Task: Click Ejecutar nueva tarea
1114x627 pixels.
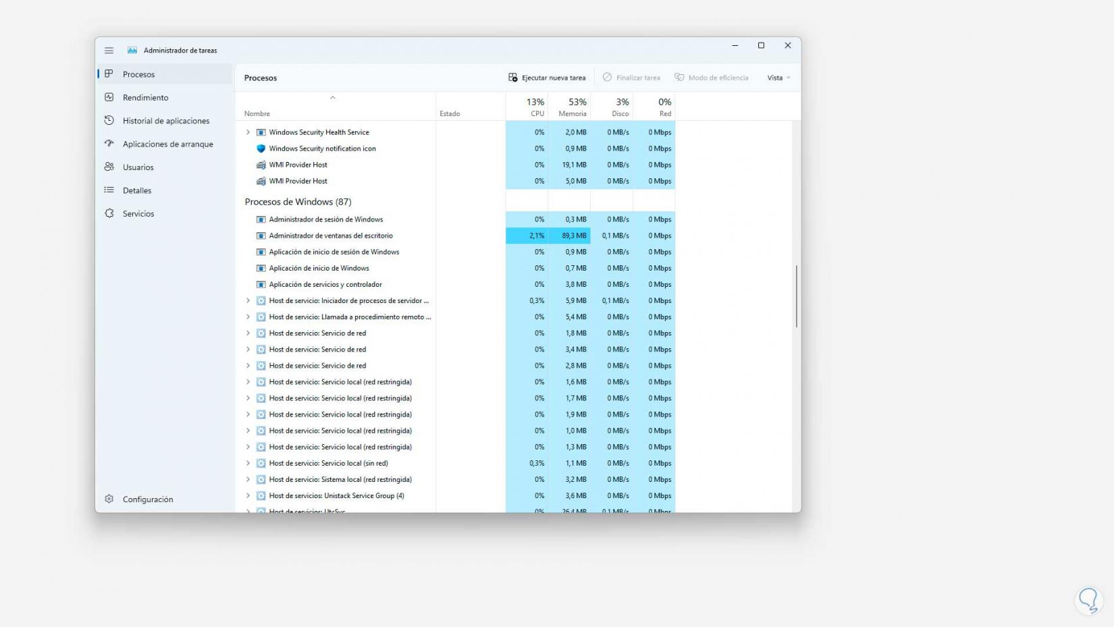Action: 547,78
